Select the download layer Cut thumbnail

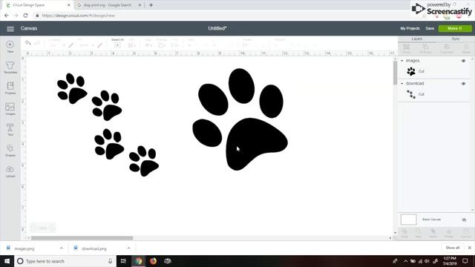[411, 94]
